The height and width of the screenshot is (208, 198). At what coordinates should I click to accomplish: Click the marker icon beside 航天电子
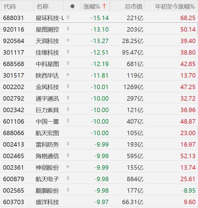click(68, 178)
